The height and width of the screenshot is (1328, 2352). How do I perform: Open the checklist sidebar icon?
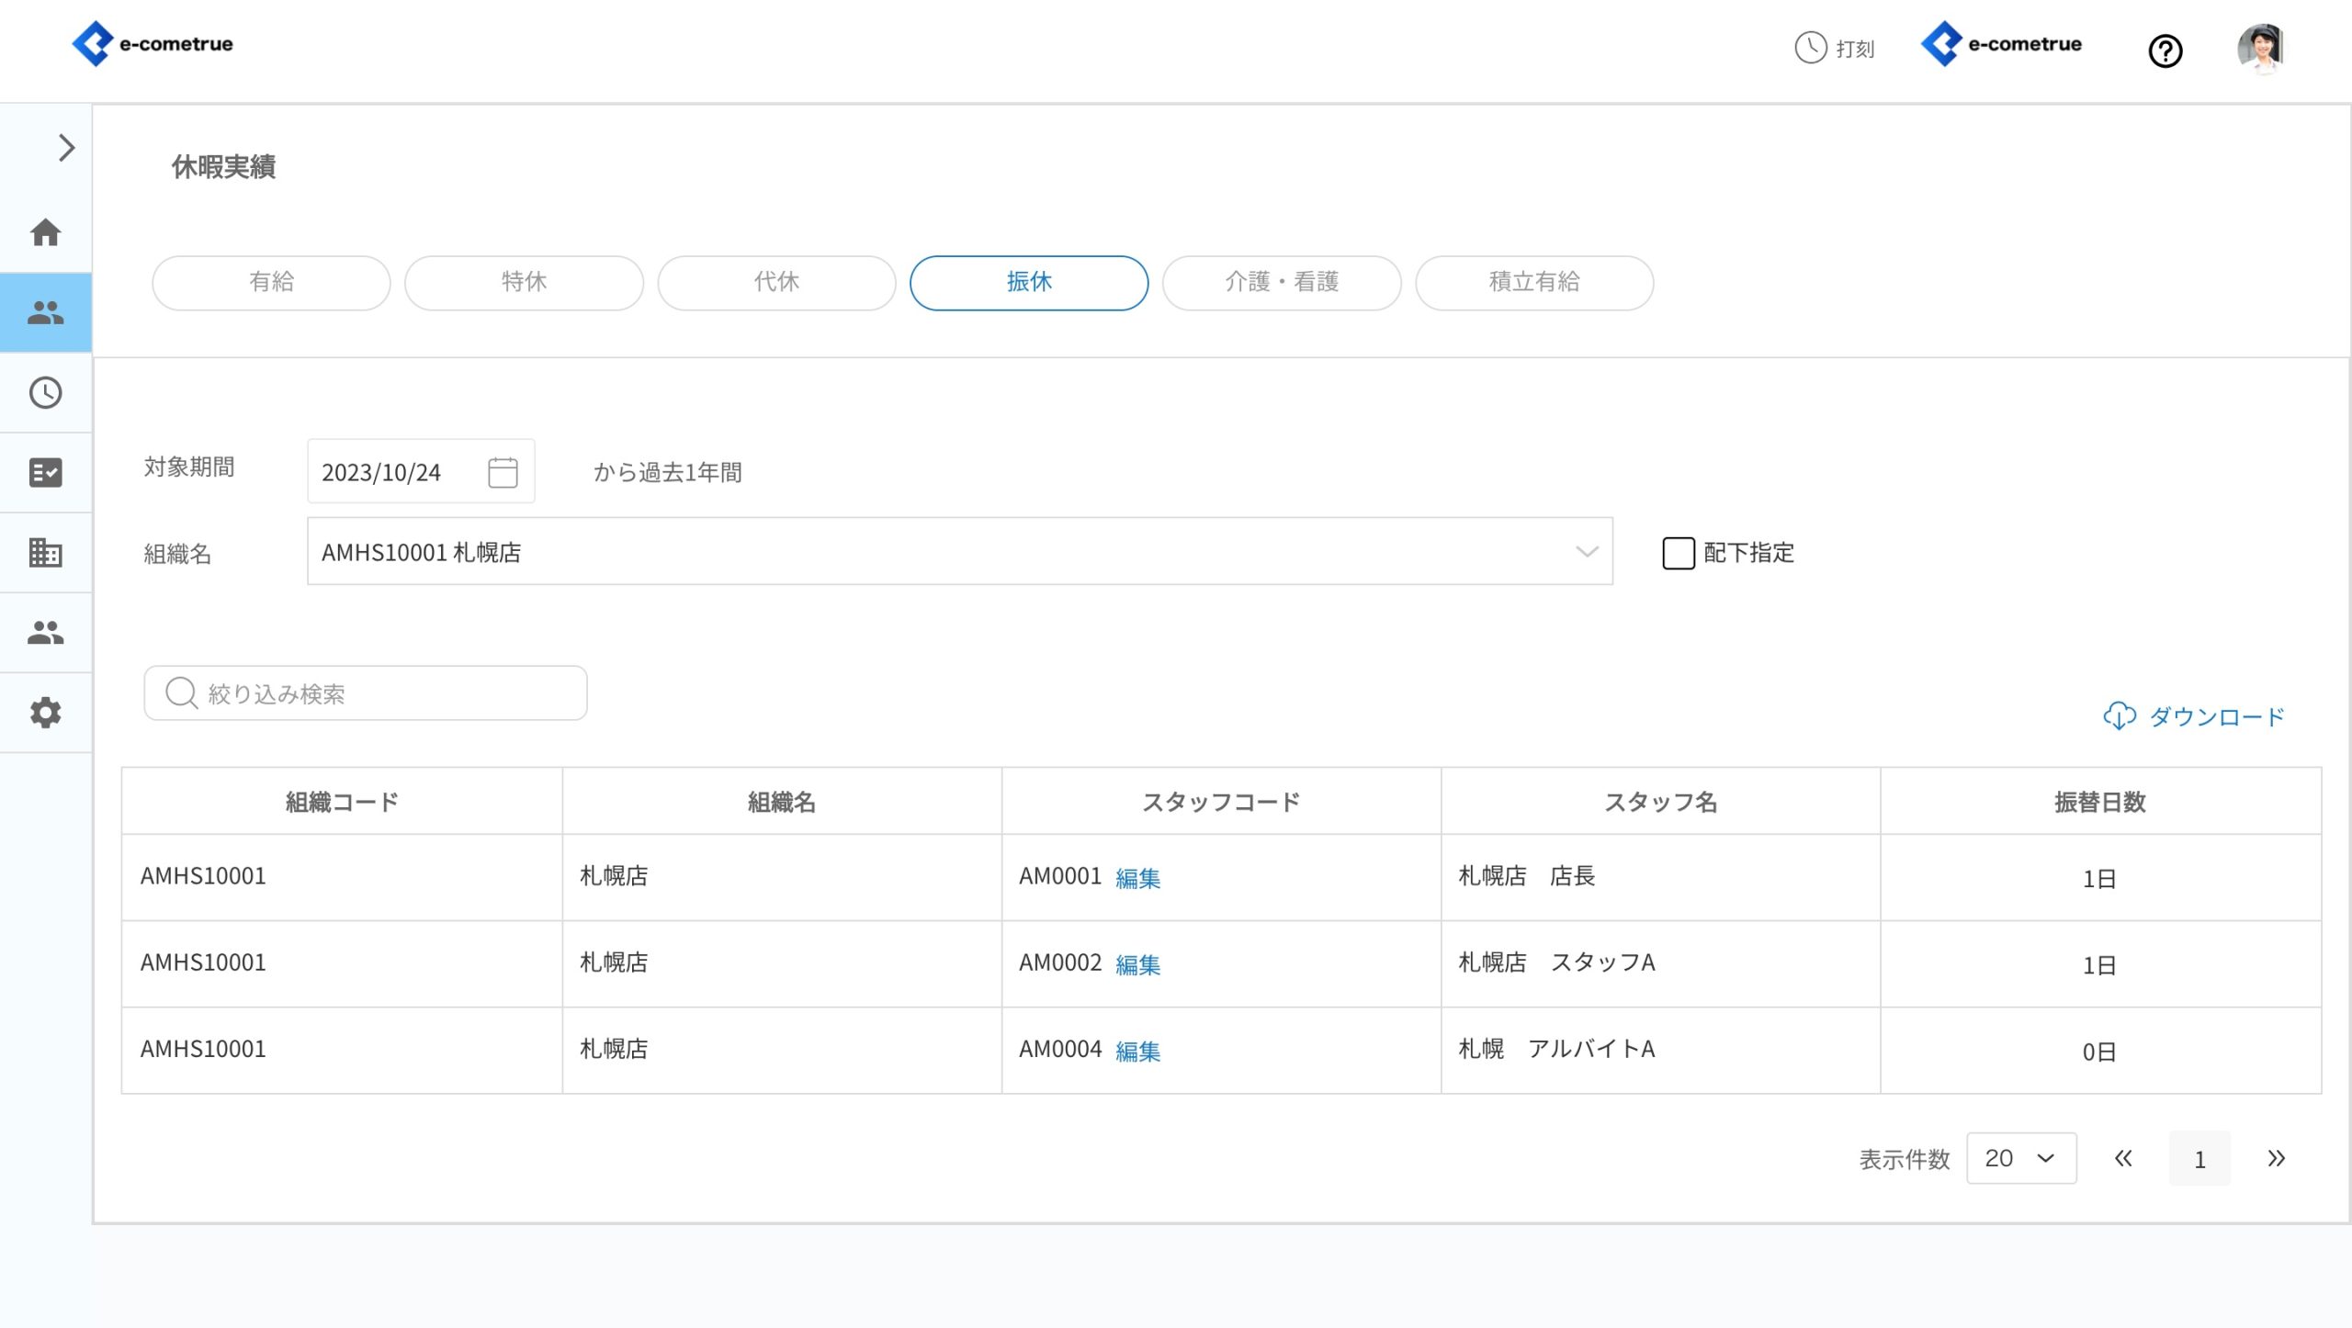(45, 473)
